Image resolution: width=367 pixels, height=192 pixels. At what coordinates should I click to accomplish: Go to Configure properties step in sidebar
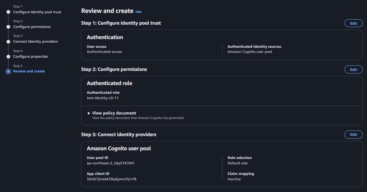[x=30, y=56]
